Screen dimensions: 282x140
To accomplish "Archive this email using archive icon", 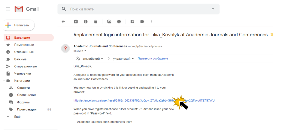I will (76, 22).
